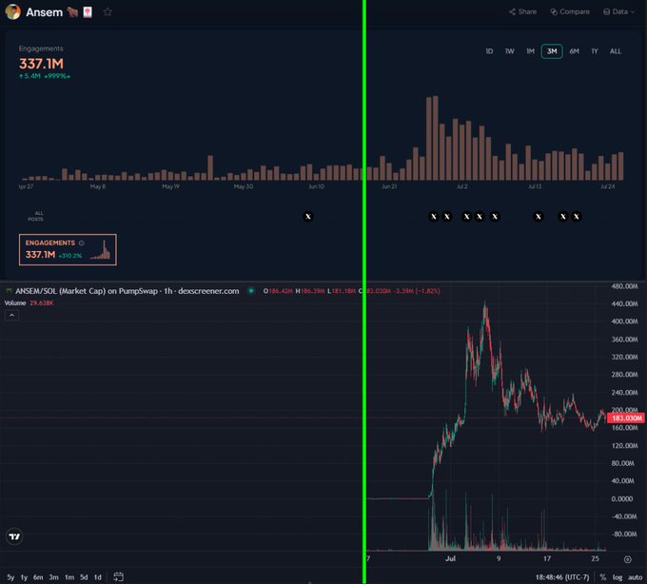Click the Jul 2 axis date label
Image resolution: width=647 pixels, height=584 pixels.
(x=462, y=186)
